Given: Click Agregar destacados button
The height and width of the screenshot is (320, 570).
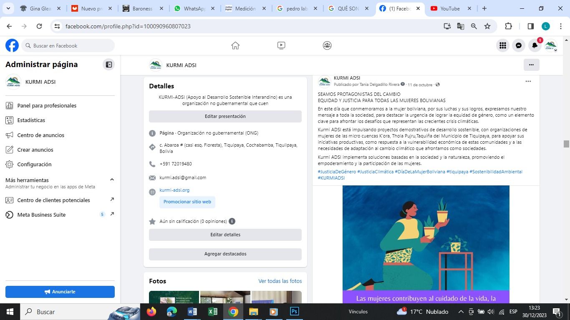Looking at the screenshot, I should point(225,254).
